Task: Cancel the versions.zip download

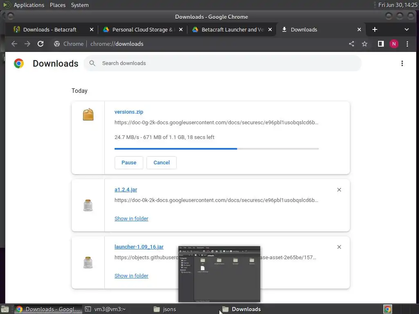Action: (x=161, y=163)
